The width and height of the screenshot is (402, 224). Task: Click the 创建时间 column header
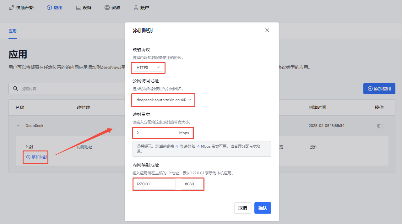point(317,107)
